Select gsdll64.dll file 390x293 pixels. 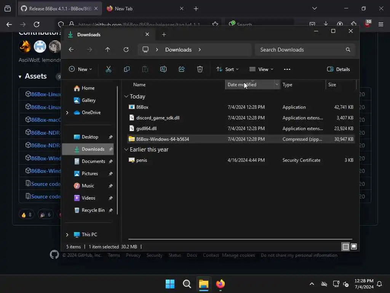coord(241,129)
